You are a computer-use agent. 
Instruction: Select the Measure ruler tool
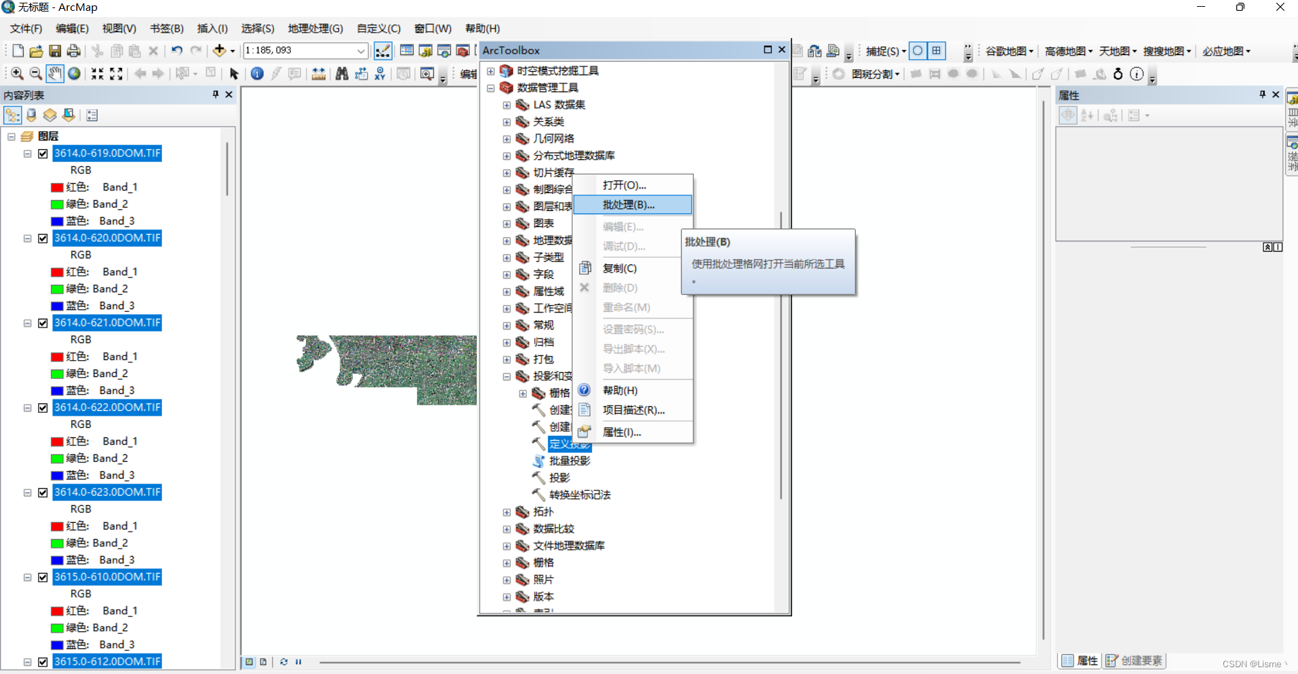coord(319,74)
